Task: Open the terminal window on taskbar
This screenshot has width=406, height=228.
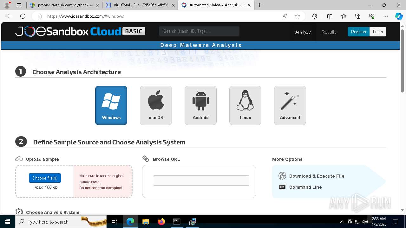Action: [x=177, y=222]
